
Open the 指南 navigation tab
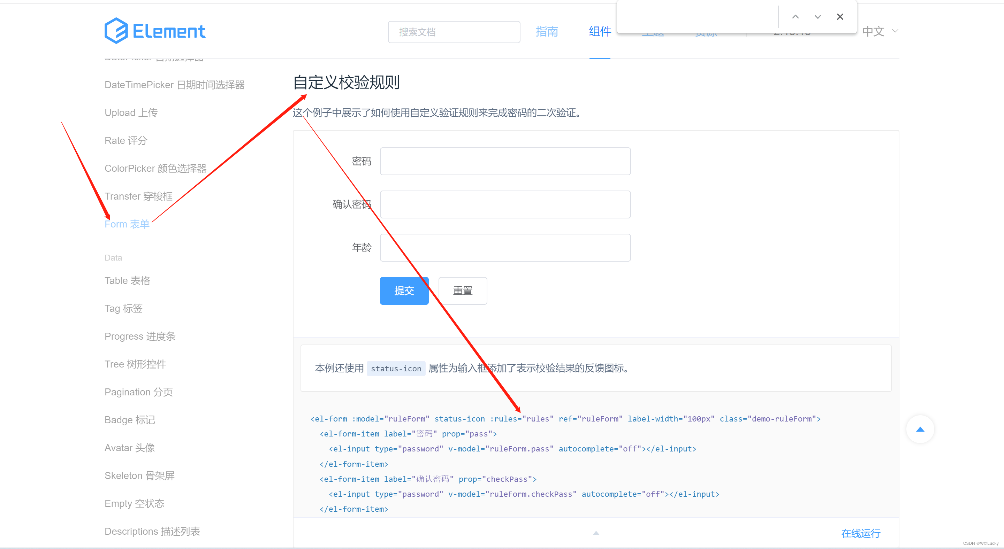pyautogui.click(x=546, y=32)
